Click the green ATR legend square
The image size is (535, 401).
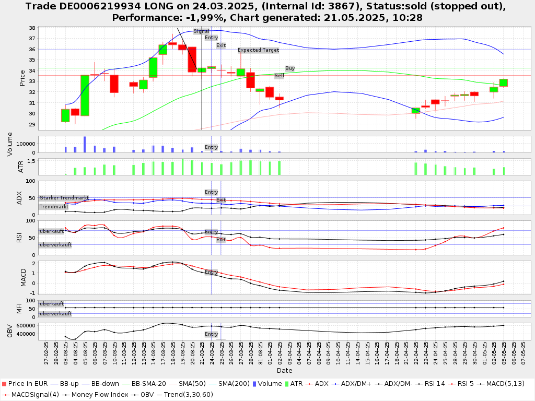tap(285, 384)
